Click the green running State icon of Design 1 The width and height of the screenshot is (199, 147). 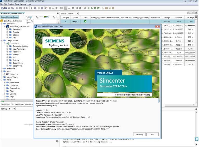point(85,21)
